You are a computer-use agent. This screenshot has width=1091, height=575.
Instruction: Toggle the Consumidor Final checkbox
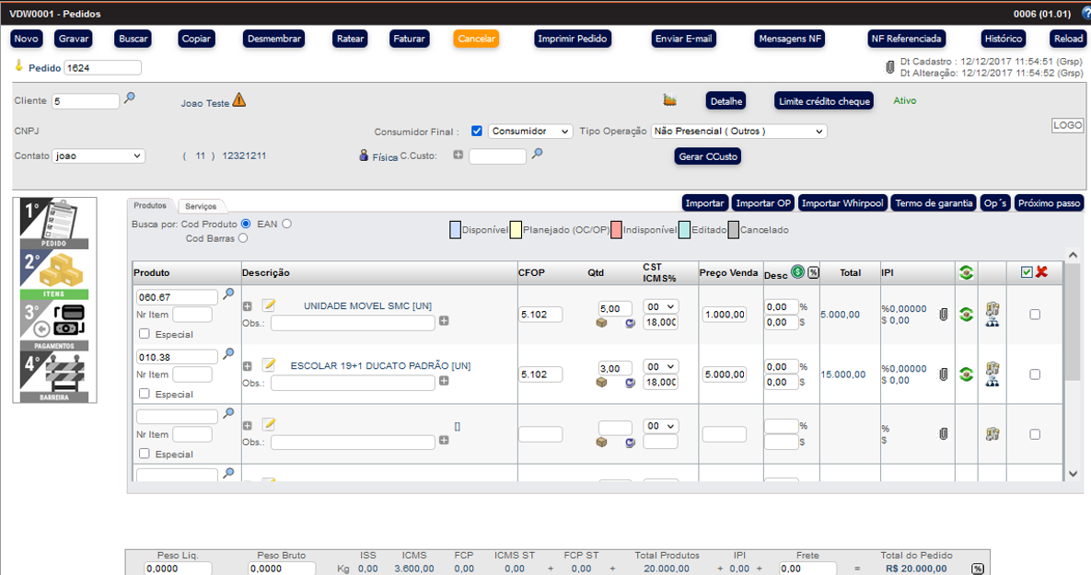(477, 132)
